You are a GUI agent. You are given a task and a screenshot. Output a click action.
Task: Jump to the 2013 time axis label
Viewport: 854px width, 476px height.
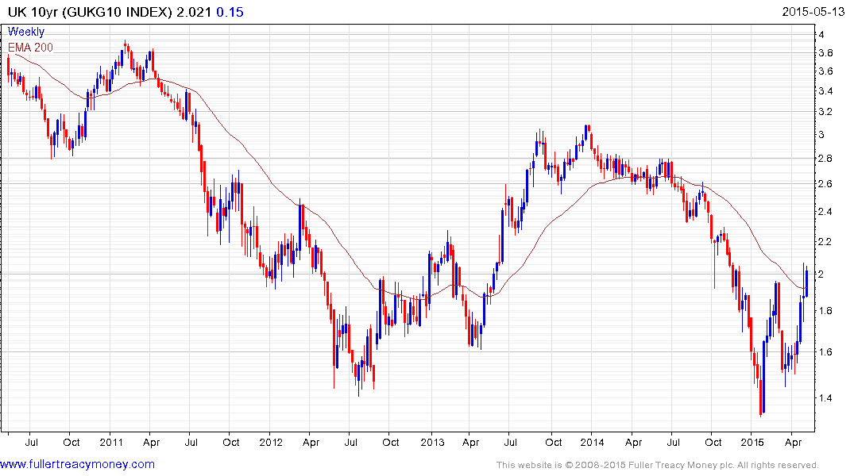pyautogui.click(x=431, y=441)
